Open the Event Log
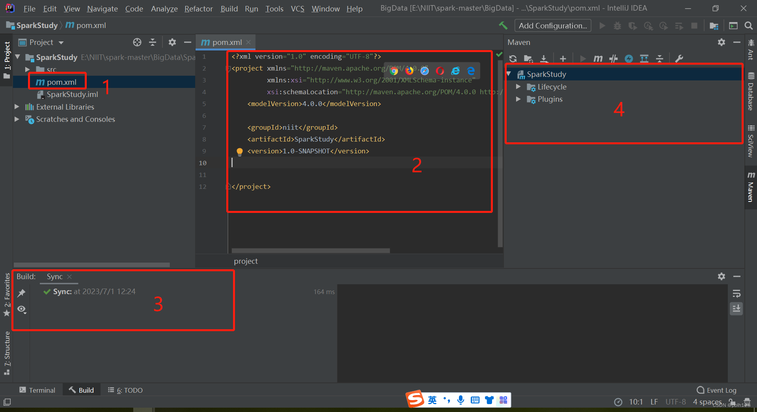Viewport: 757px width, 412px height. coord(716,390)
